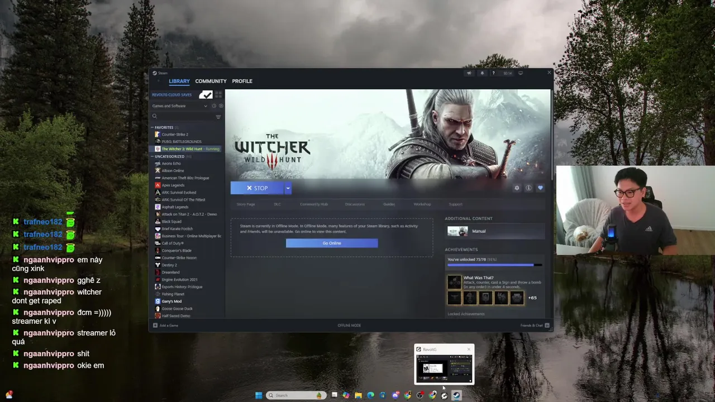This screenshot has height=402, width=715.
Task: Open the Support tab
Action: tap(455, 204)
